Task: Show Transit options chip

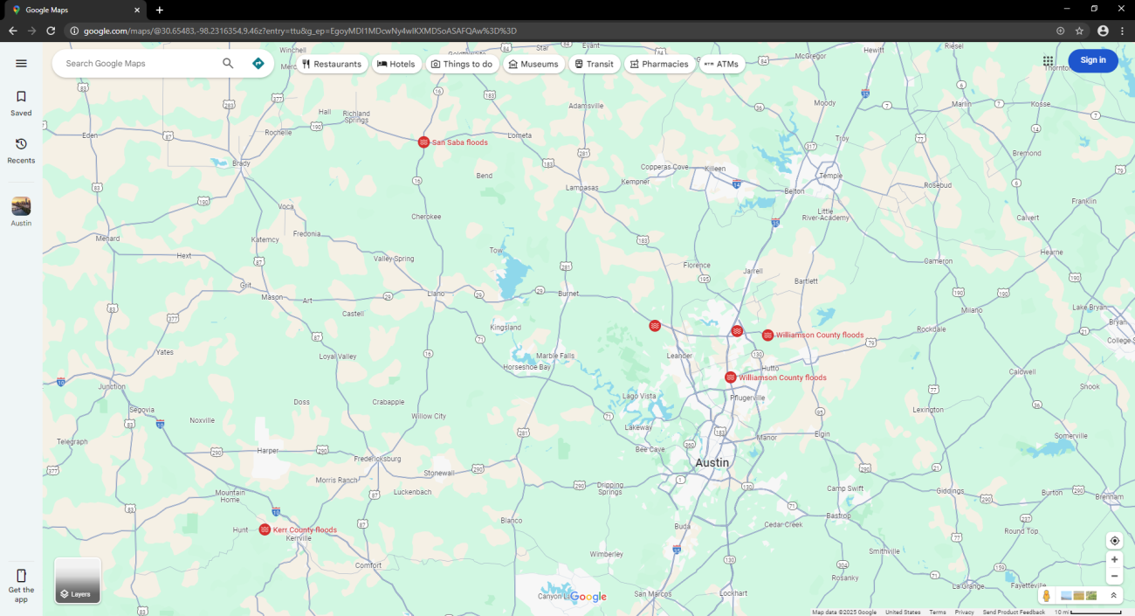Action: point(594,64)
